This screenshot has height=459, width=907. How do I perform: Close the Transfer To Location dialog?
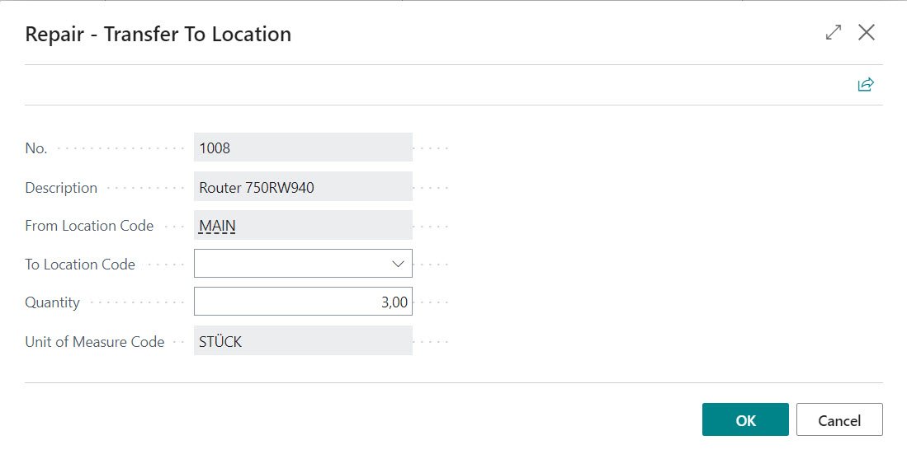(867, 33)
